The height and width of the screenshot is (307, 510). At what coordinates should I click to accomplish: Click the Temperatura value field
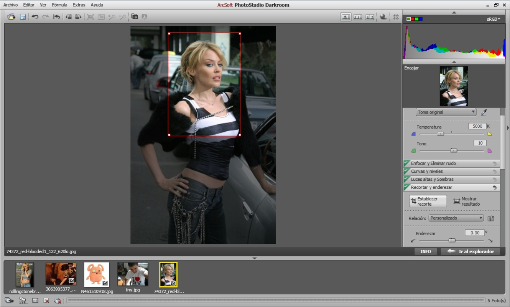[x=477, y=126]
